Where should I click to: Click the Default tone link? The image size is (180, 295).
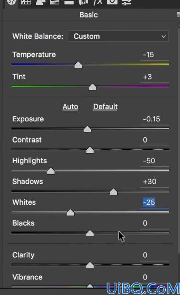tap(105, 107)
